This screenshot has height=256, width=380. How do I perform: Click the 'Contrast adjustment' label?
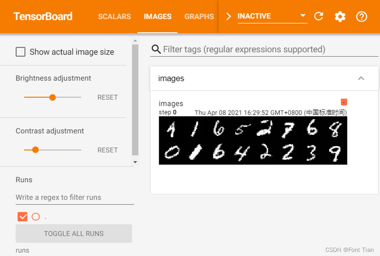50,131
